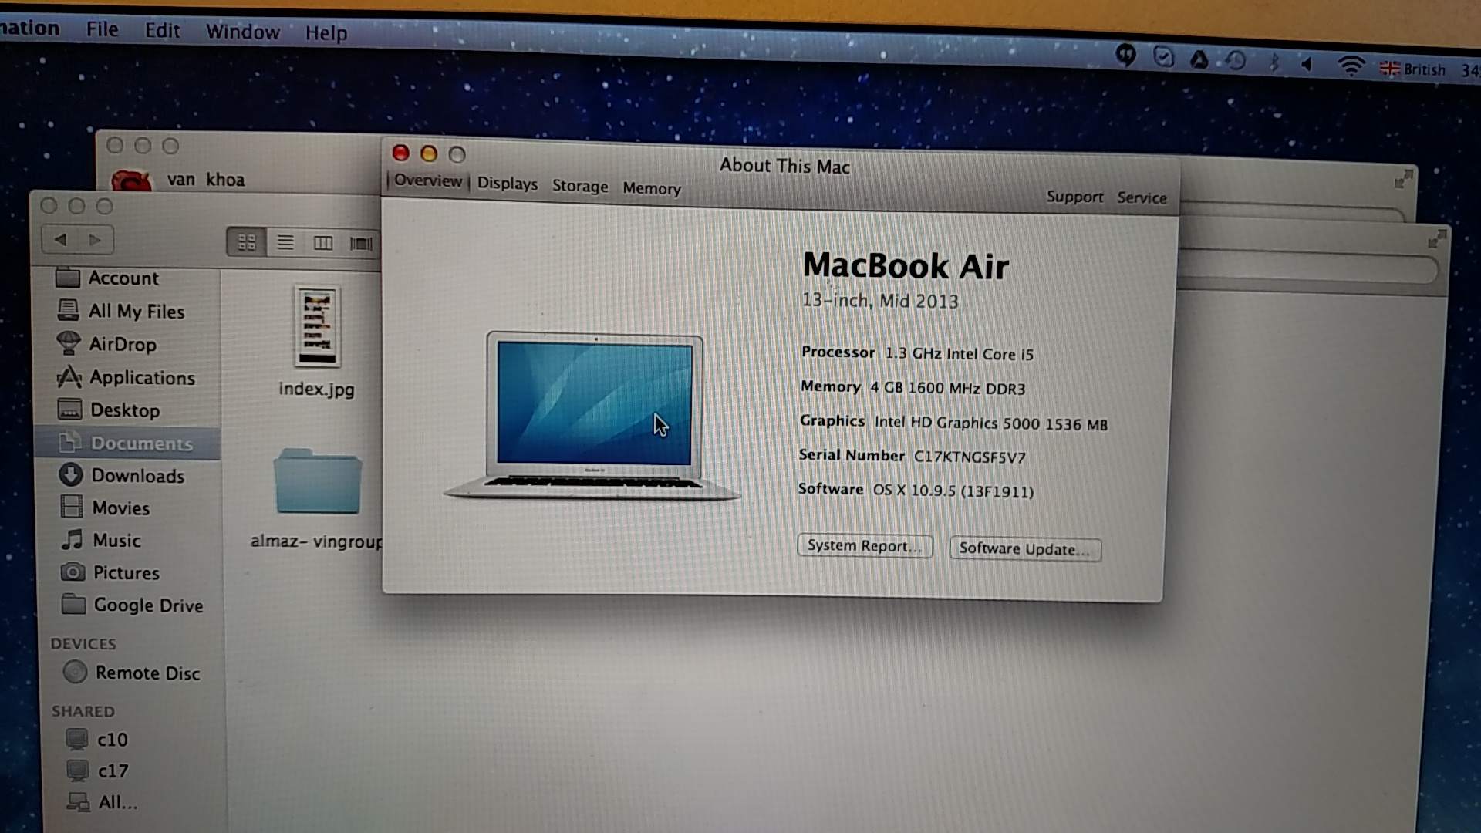Open the Edit menu

point(162,31)
